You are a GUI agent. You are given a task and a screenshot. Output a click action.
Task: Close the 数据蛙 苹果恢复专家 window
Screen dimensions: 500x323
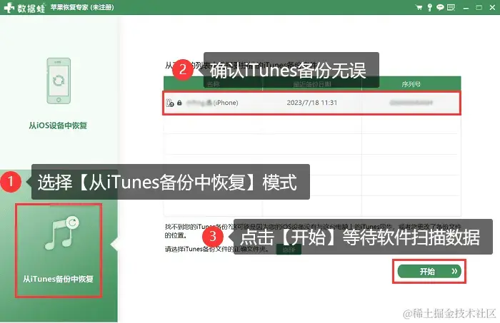point(492,8)
